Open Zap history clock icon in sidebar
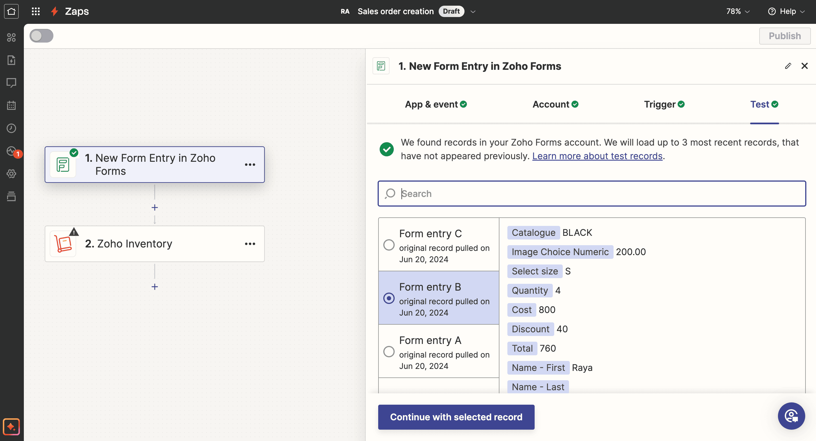Image resolution: width=816 pixels, height=441 pixels. [11, 128]
